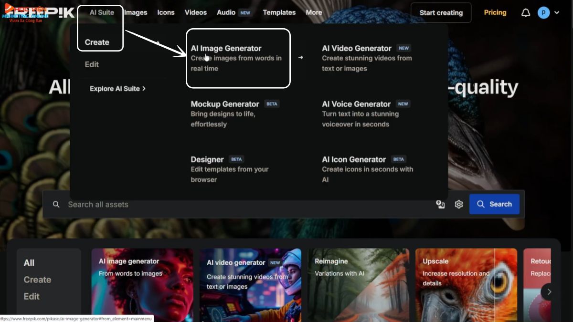This screenshot has width=573, height=322.
Task: Open AI Image Generator menu entry
Action: coord(236,58)
